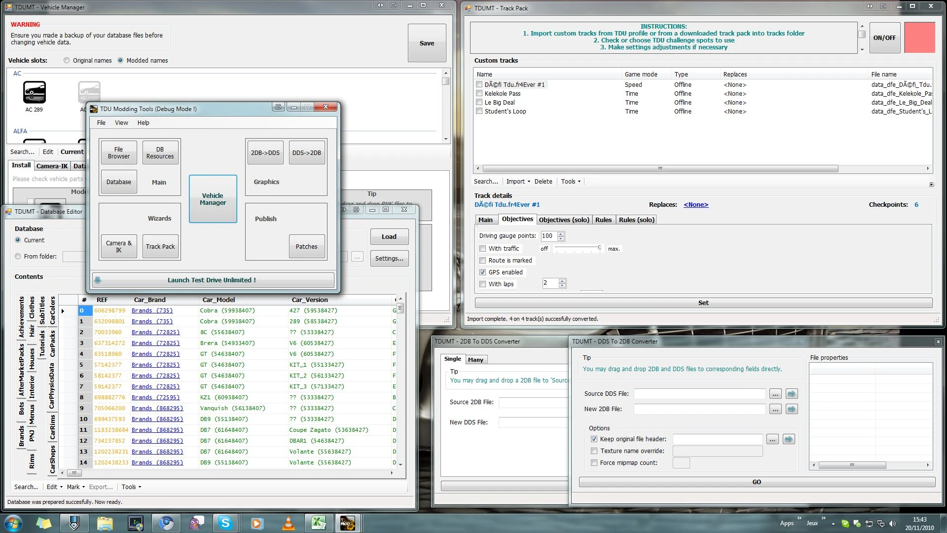Viewport: 947px width, 533px height.
Task: Check the Kelekole Pass track entry
Action: [479, 93]
